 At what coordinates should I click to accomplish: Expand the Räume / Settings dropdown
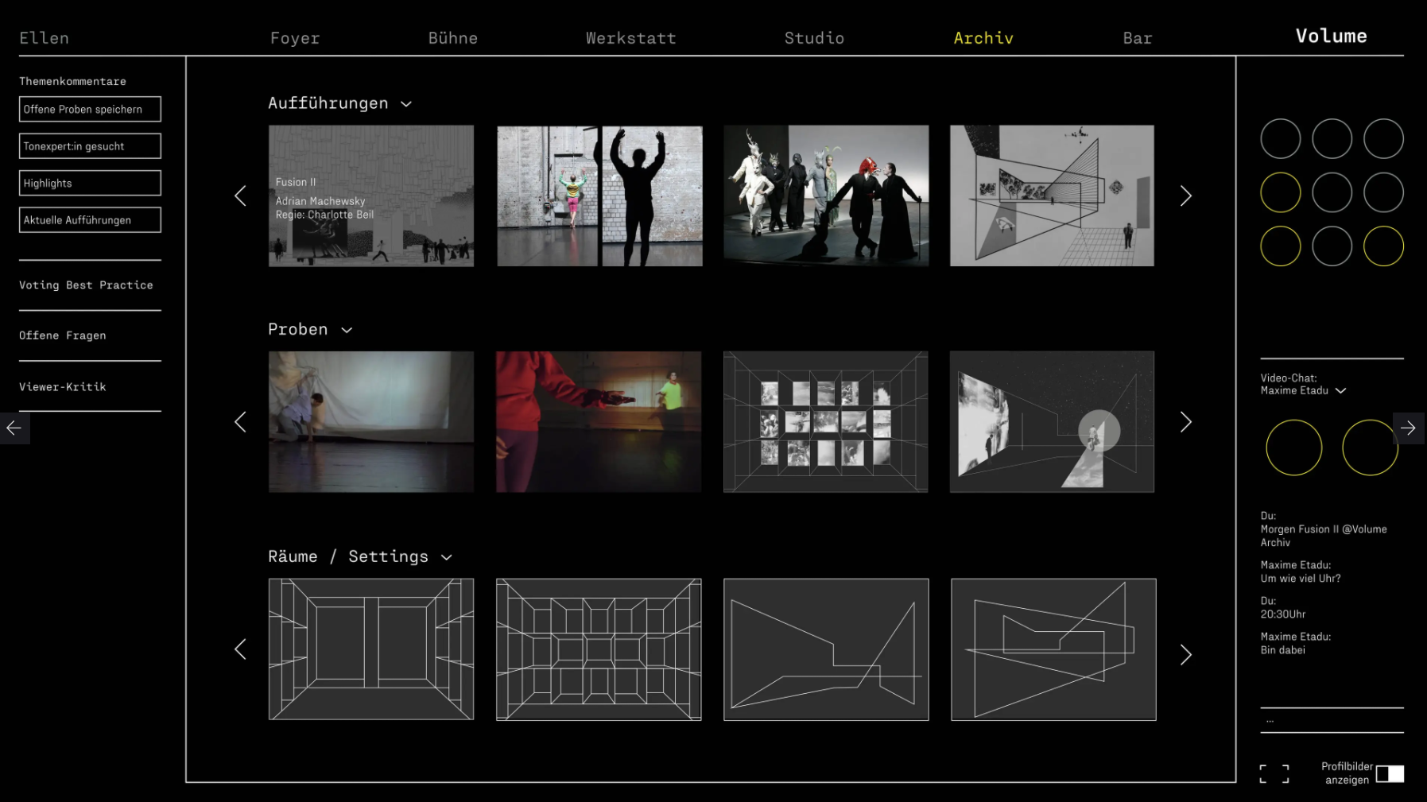click(447, 557)
